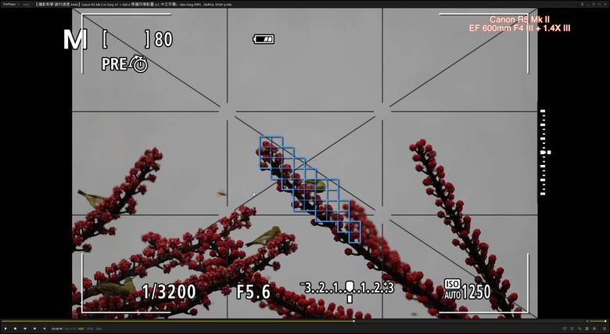Click the video title text in title bar
The height and width of the screenshot is (334, 610).
(133, 4)
